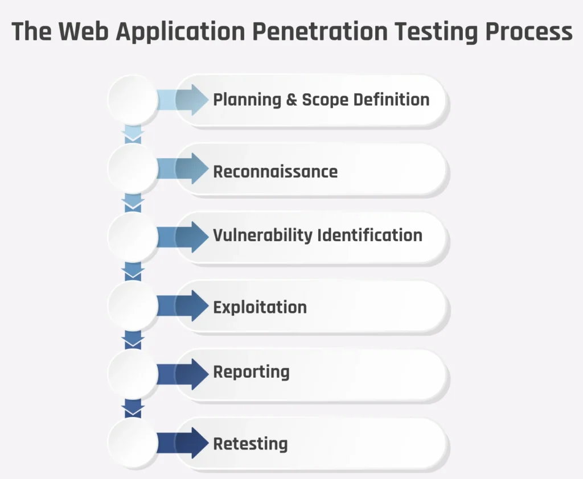
Task: Select the circle next to Planning & Scope Definition
Action: click(x=133, y=100)
